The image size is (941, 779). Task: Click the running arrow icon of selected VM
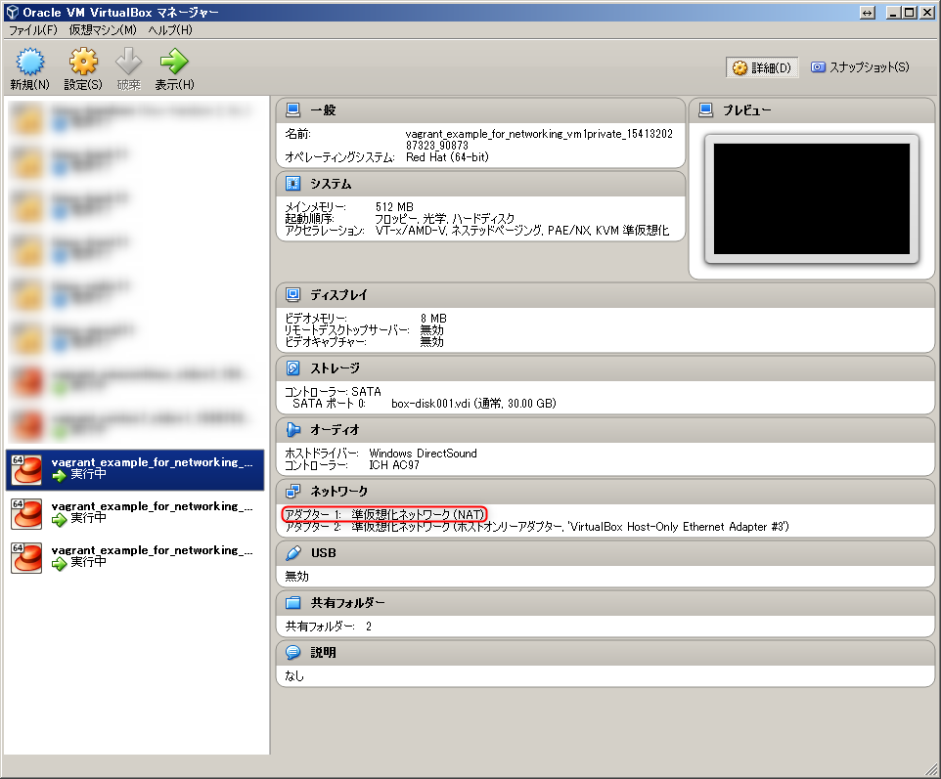(59, 476)
